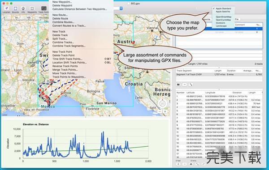Select Reverse Track Points menu command
269x170 pixels.
click(x=65, y=66)
